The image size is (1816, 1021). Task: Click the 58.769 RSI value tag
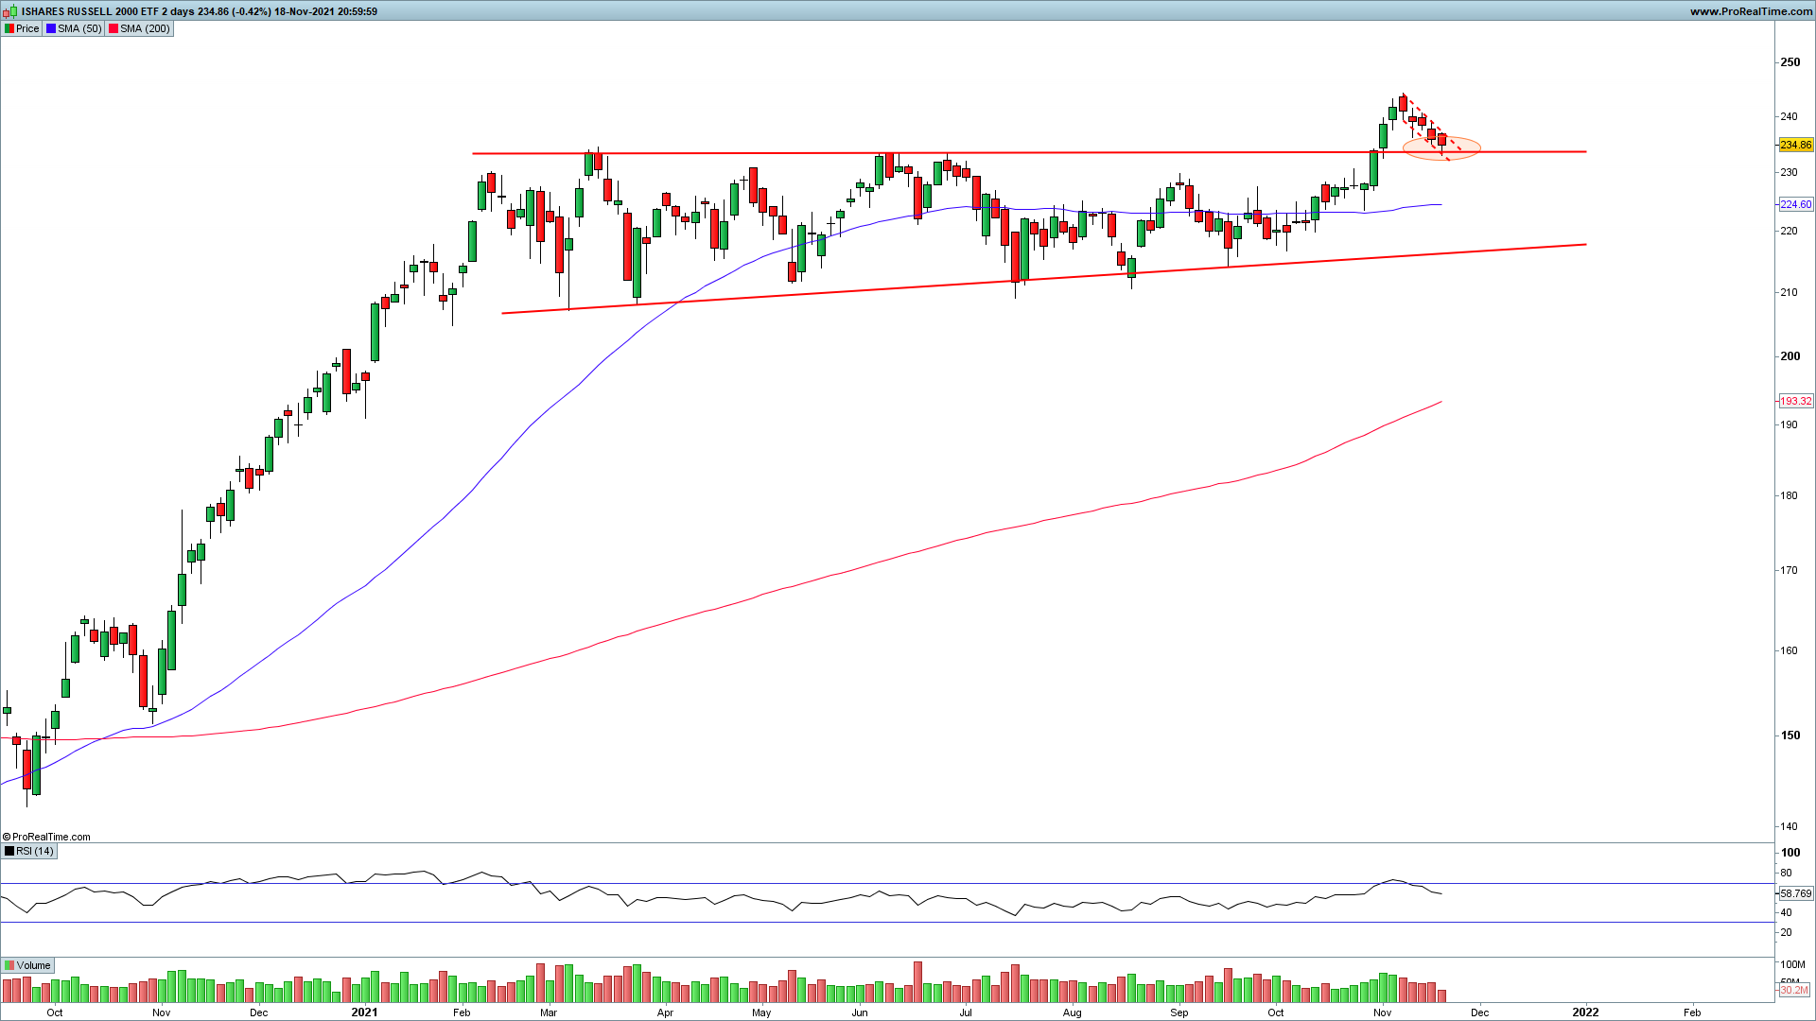pyautogui.click(x=1795, y=893)
